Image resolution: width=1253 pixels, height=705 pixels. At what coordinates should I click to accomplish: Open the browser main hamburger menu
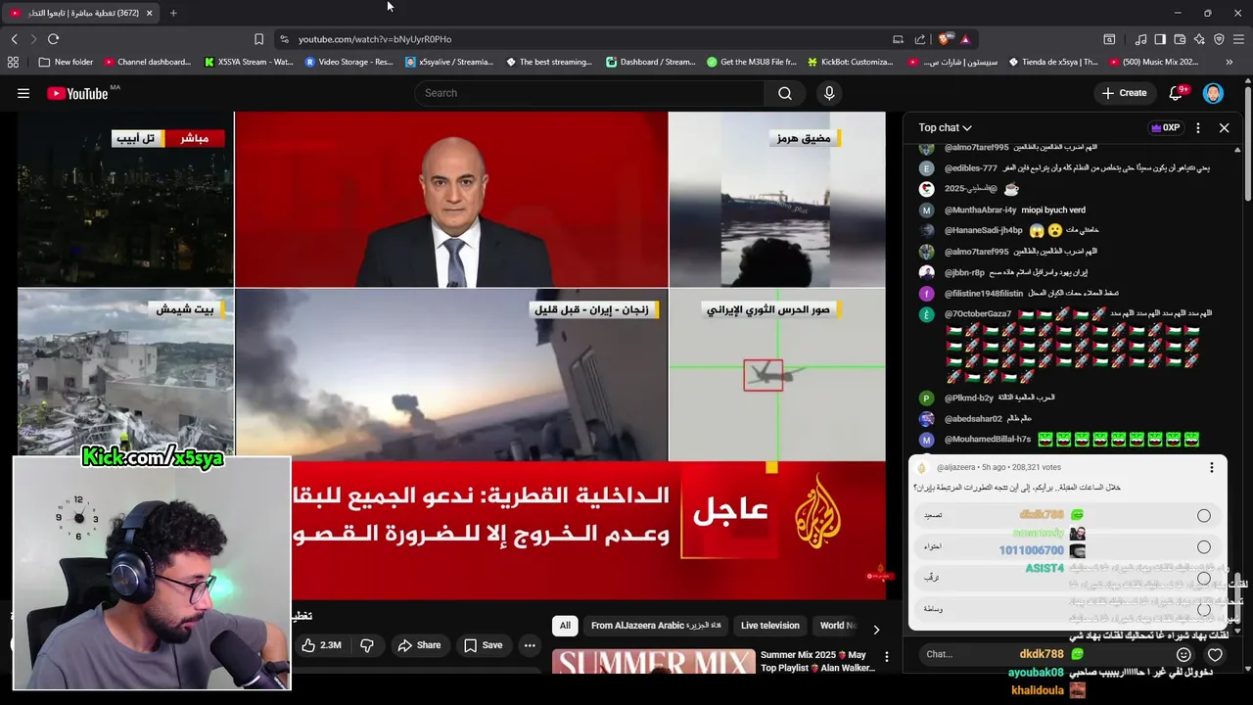point(1238,39)
